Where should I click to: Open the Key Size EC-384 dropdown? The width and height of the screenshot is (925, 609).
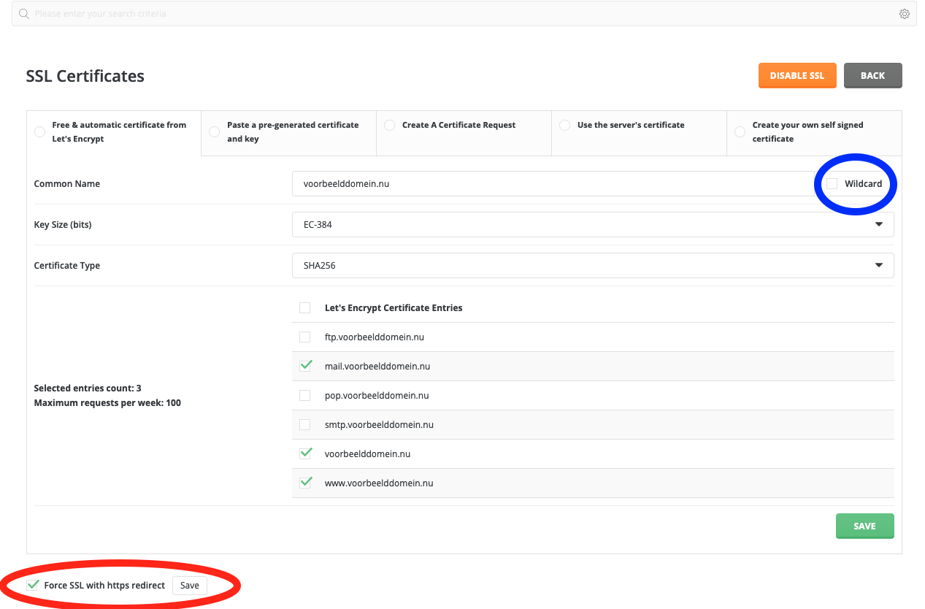pos(593,225)
